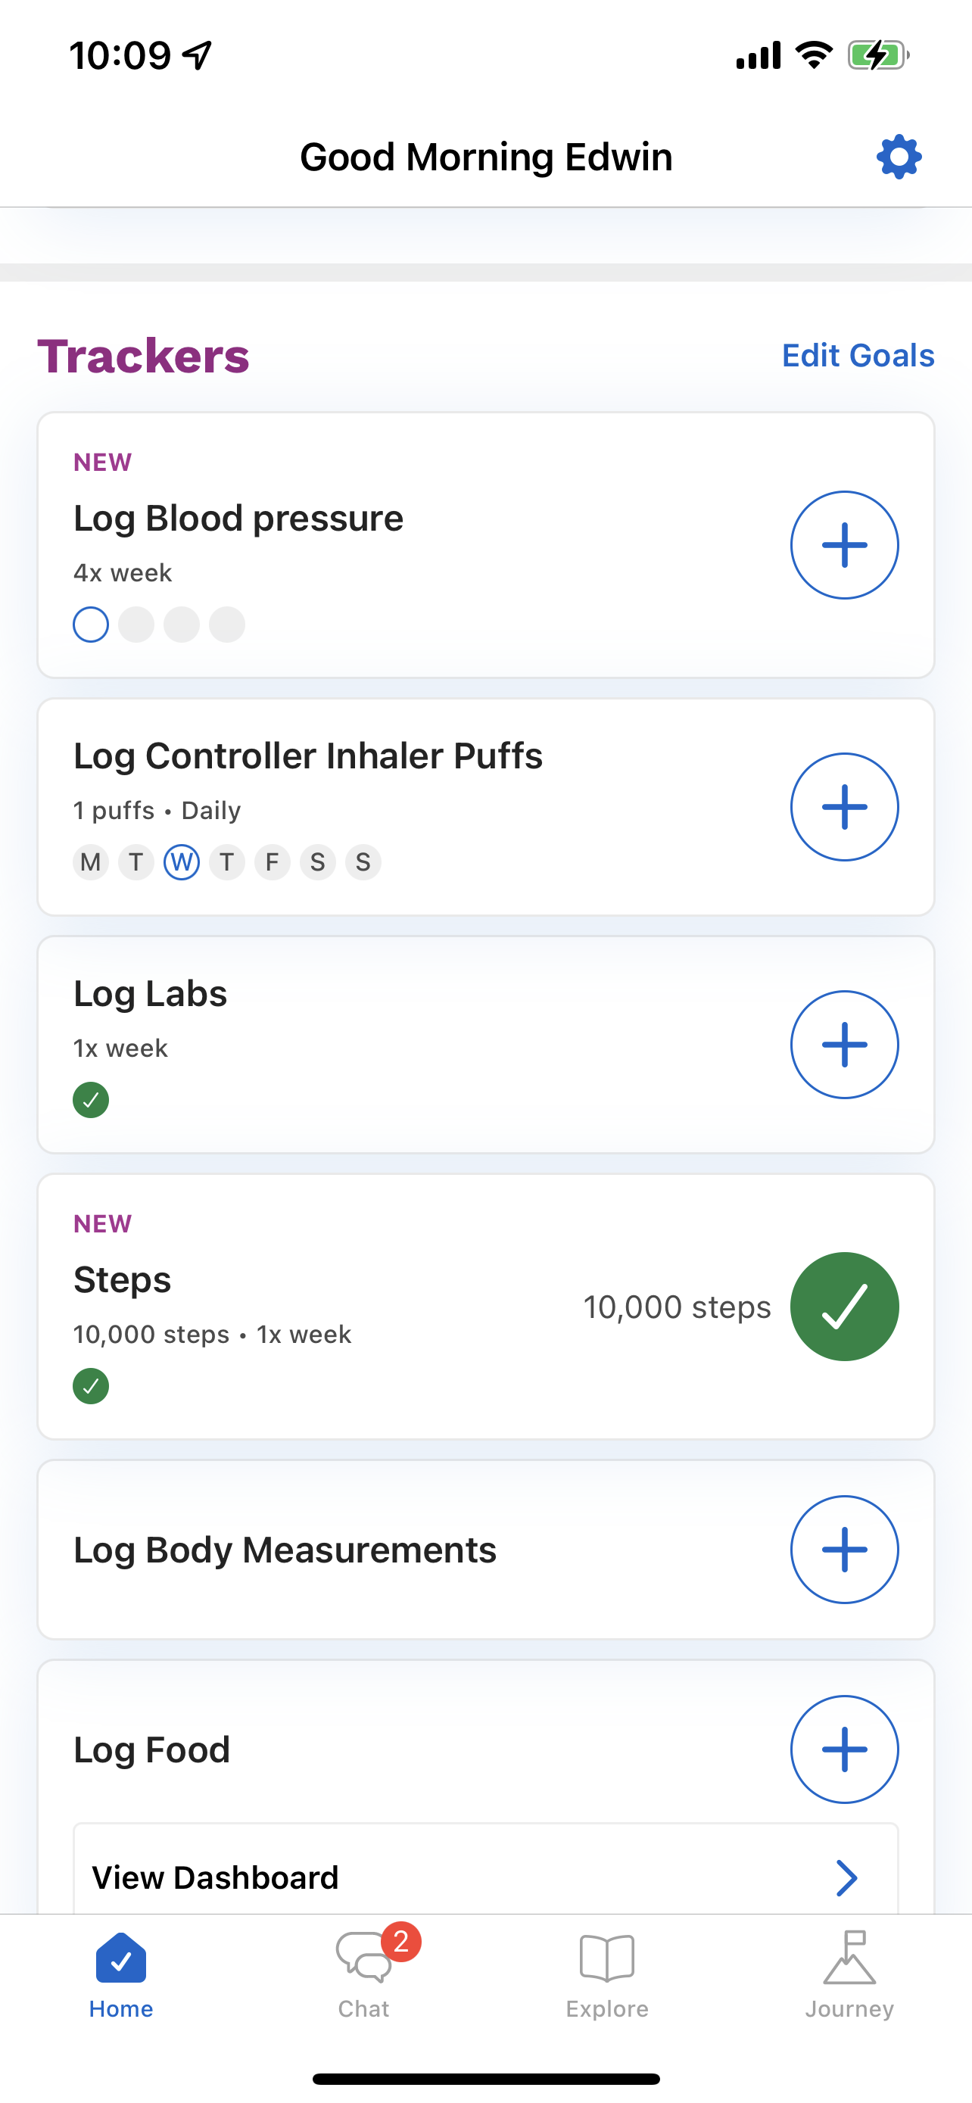The width and height of the screenshot is (972, 2103).
Task: Select Wednesday circle in inhaler tracker
Action: click(181, 862)
